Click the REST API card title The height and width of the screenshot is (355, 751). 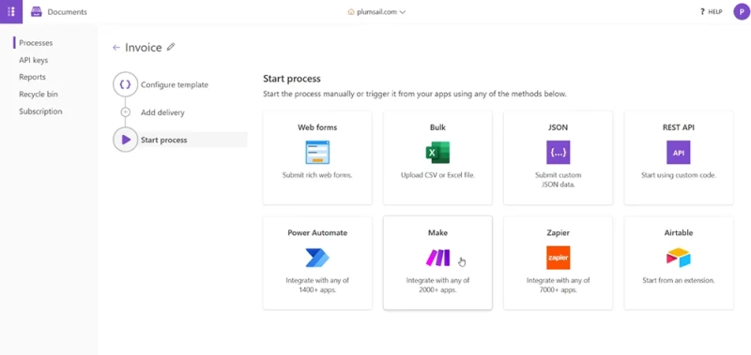pos(679,127)
